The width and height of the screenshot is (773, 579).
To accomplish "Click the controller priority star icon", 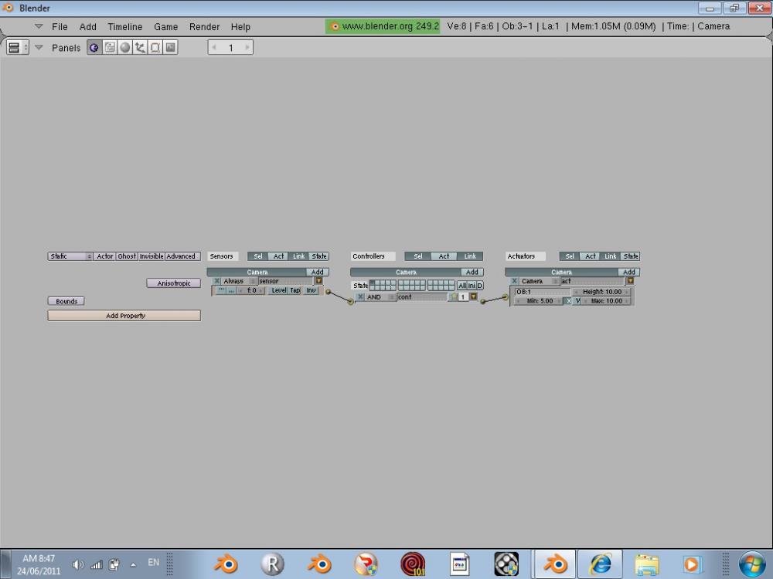I will tap(454, 297).
